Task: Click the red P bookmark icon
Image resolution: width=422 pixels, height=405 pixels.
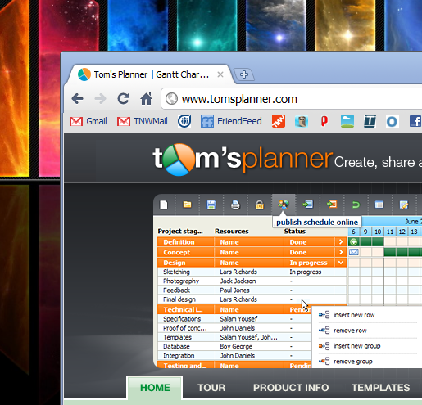Action: pyautogui.click(x=324, y=121)
